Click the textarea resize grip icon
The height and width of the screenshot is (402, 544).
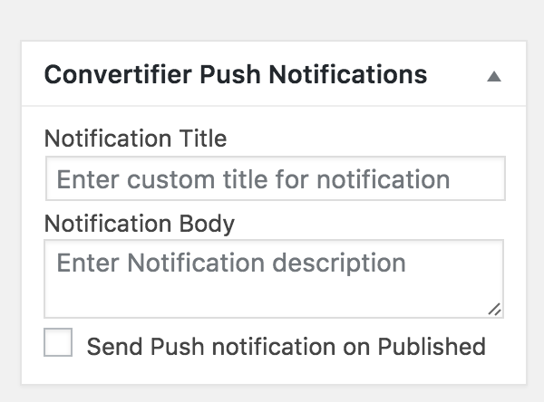495,310
